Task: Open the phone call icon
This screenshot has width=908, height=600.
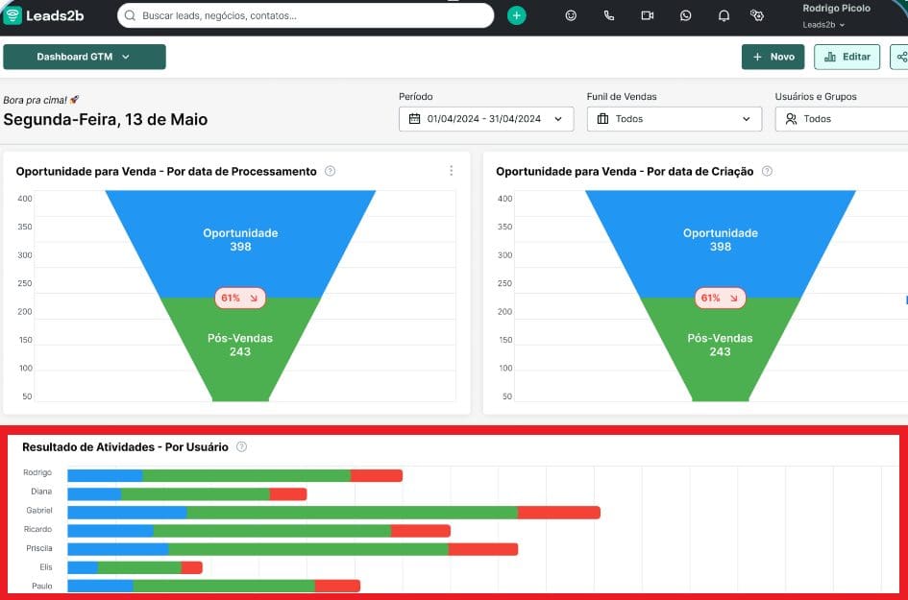Action: (x=608, y=15)
